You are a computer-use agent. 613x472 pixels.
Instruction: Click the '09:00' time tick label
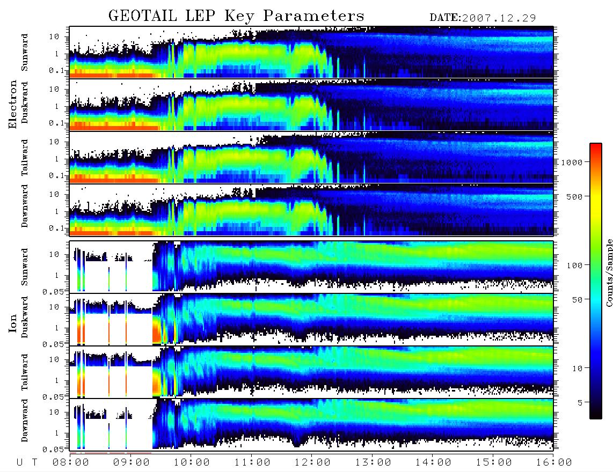(x=132, y=463)
